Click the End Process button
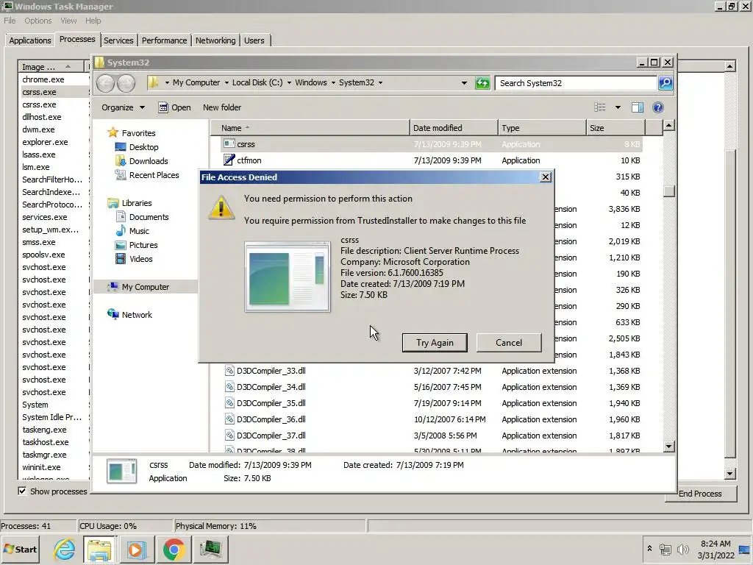 pyautogui.click(x=700, y=494)
